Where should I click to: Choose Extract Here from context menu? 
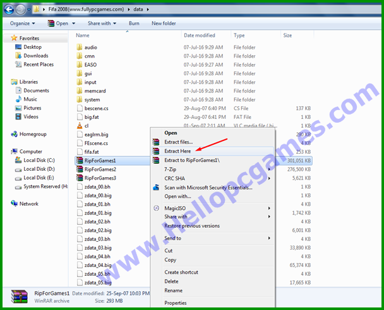(x=177, y=151)
